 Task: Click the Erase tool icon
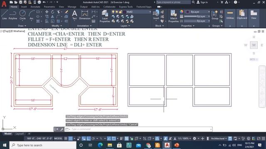[x=66, y=12]
